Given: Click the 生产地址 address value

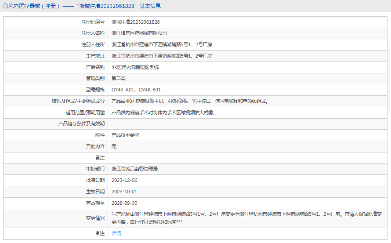Looking at the screenshot, I should tap(162, 56).
